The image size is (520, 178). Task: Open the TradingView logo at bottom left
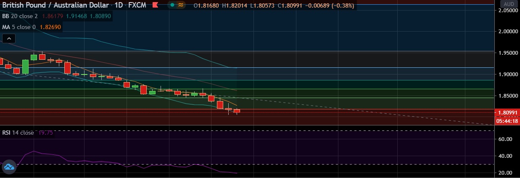pyautogui.click(x=8, y=167)
